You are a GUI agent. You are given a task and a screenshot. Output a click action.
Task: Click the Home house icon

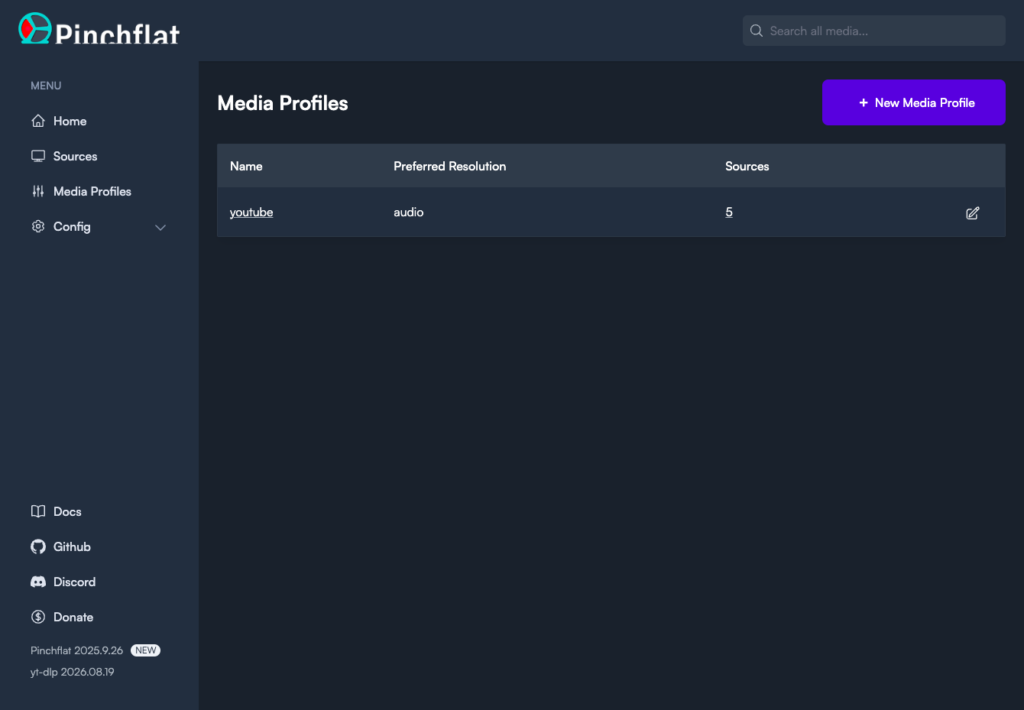point(38,121)
